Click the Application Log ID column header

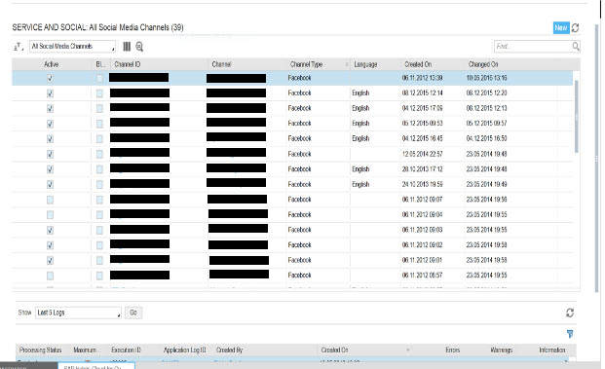point(185,351)
